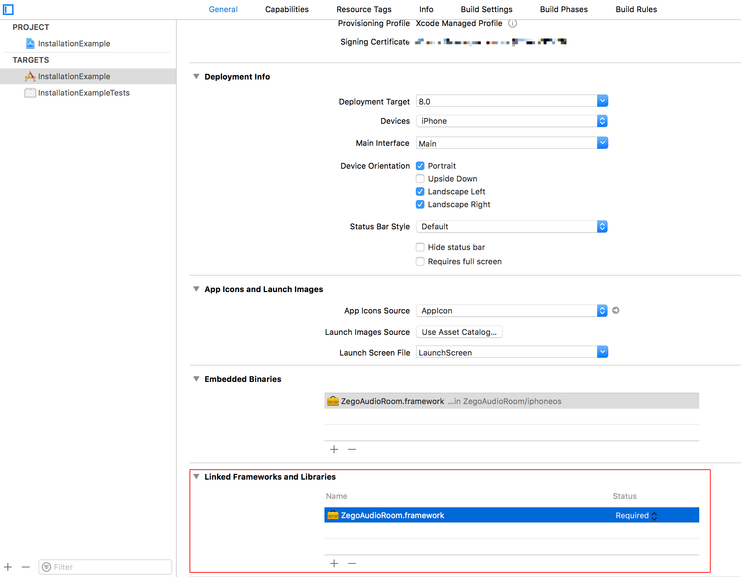The height and width of the screenshot is (577, 741).
Task: Click the targets Filter field
Action: tap(105, 567)
